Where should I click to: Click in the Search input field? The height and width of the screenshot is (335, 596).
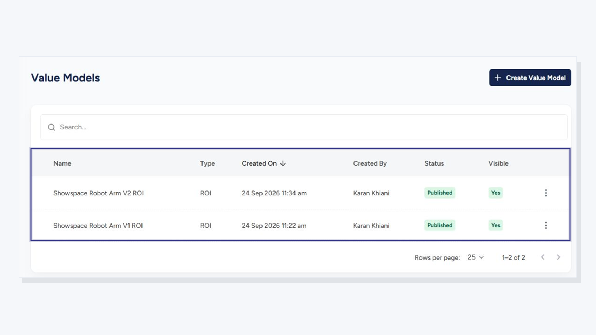pyautogui.click(x=304, y=127)
